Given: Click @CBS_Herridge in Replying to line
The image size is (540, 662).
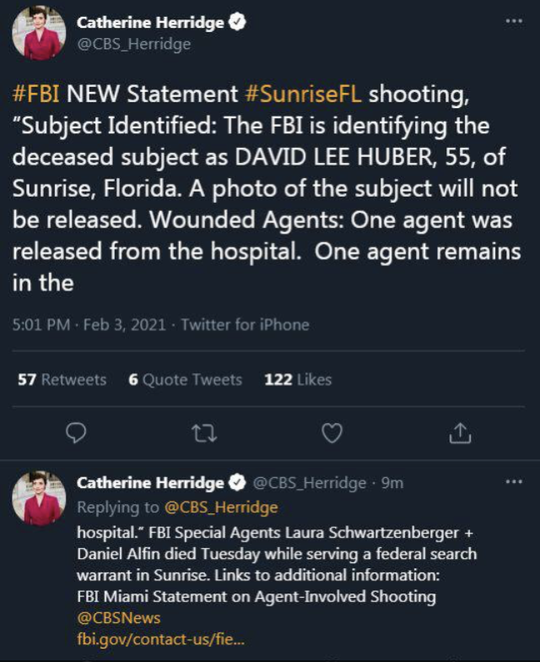Looking at the screenshot, I should 221,507.
